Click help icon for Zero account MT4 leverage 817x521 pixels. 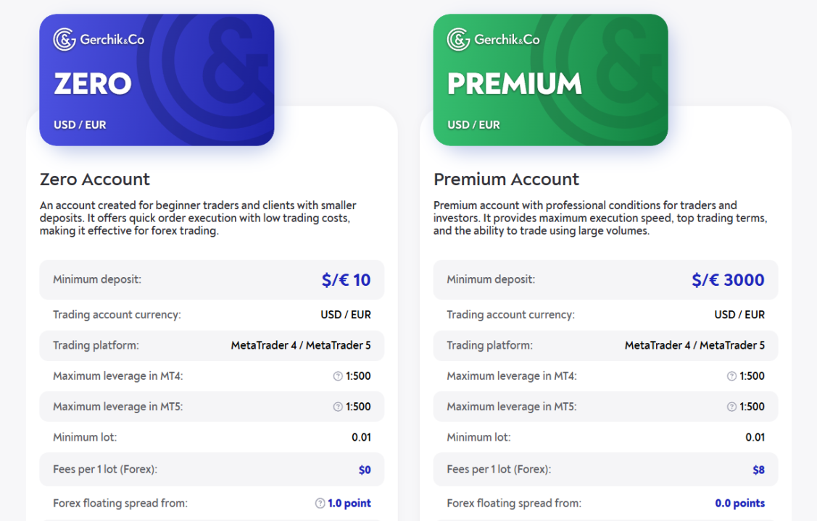(337, 376)
